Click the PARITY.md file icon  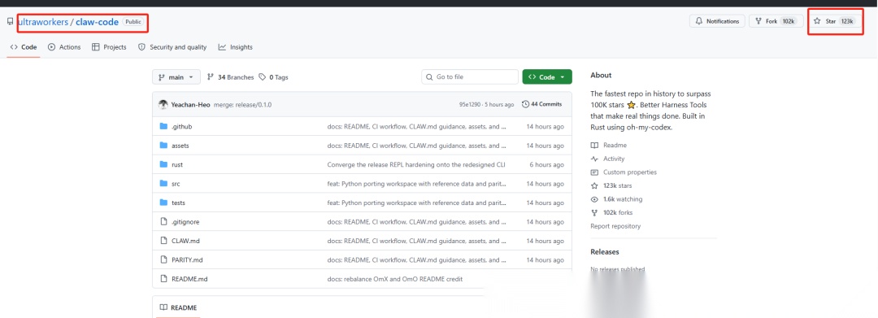coord(163,259)
